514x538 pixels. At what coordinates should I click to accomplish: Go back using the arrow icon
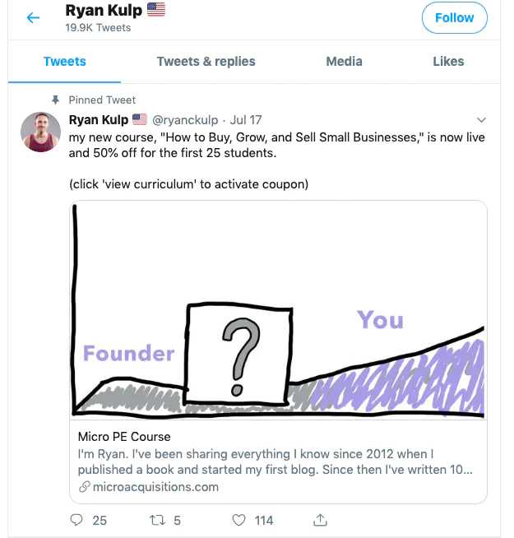coord(33,17)
